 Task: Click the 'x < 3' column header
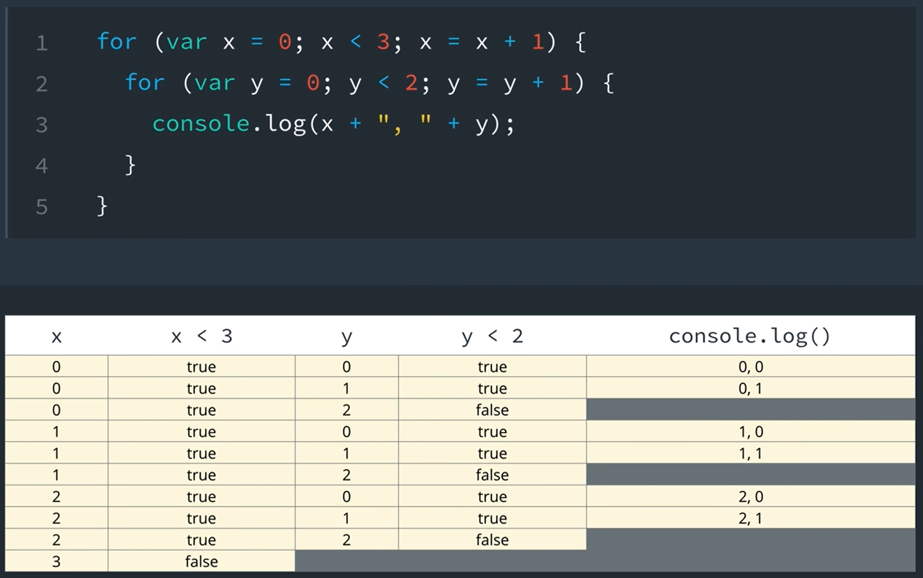(x=201, y=336)
